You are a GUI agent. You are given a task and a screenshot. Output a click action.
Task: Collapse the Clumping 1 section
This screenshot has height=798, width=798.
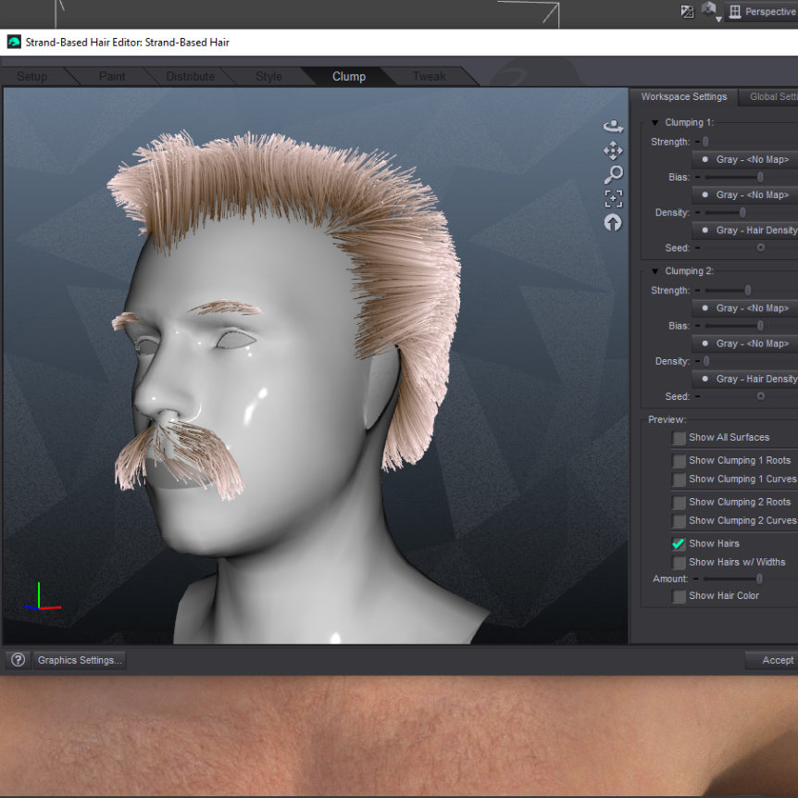[x=655, y=123]
